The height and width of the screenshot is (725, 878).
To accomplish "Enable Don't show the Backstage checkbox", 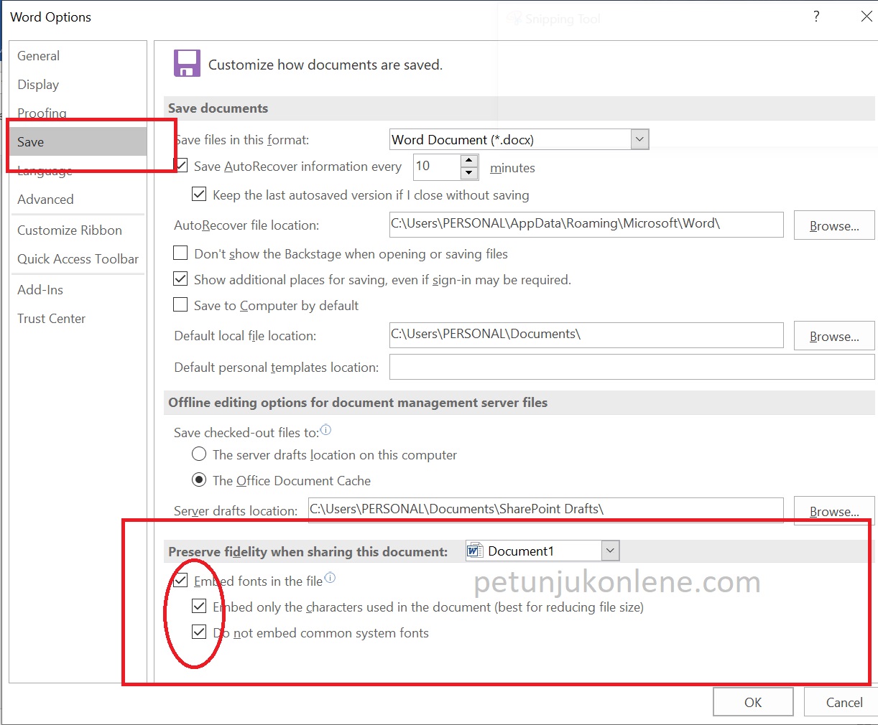I will [181, 253].
